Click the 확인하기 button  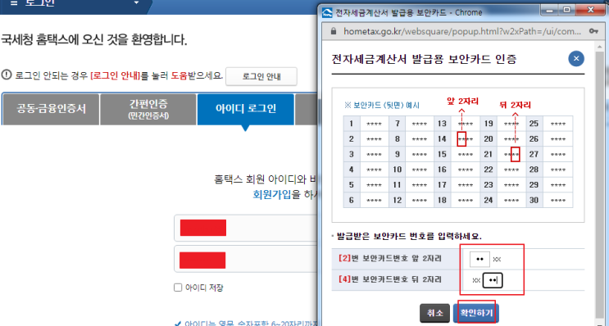point(476,313)
